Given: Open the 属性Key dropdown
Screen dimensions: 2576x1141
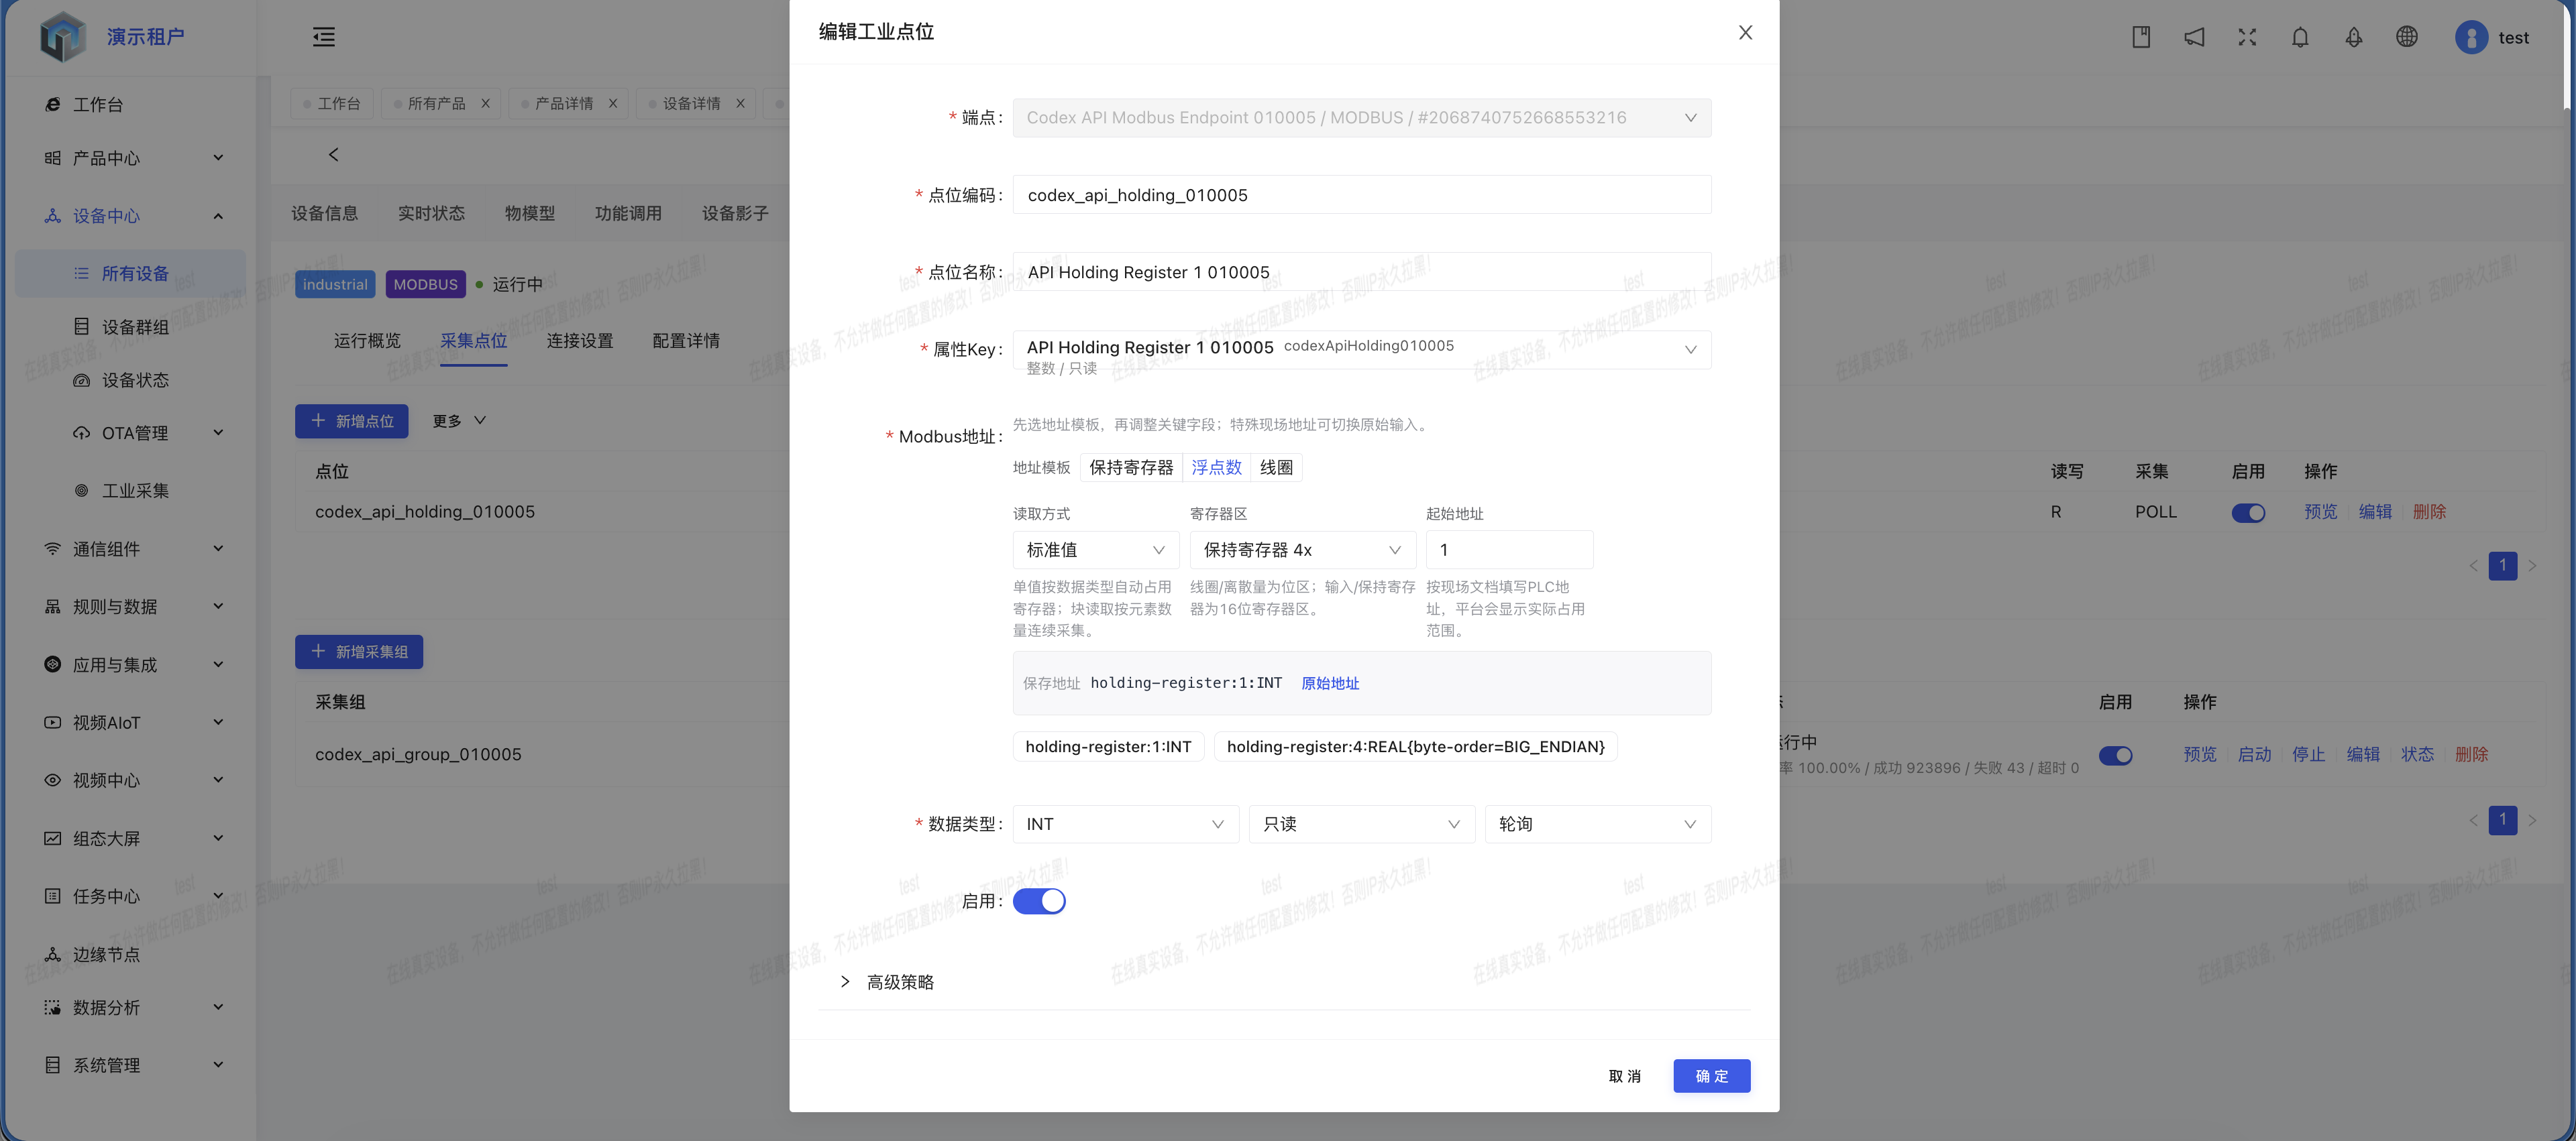Looking at the screenshot, I should (x=1361, y=350).
